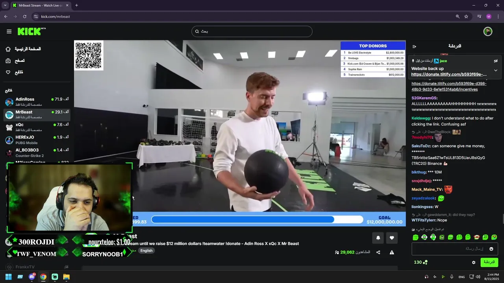Image resolution: width=504 pixels, height=283 pixels.
Task: Click the Top Donors leaderboard panel
Action: click(x=373, y=59)
